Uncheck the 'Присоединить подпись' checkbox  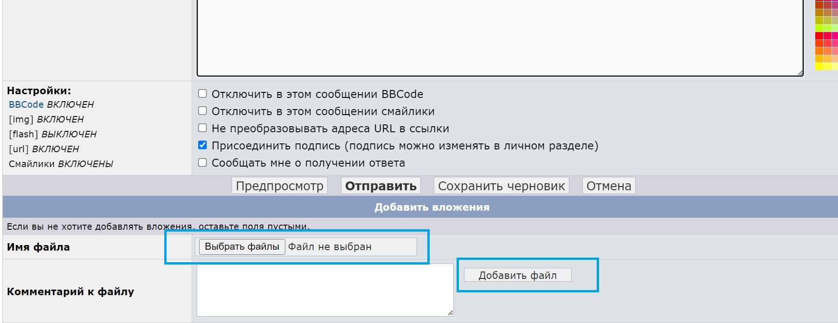[202, 145]
